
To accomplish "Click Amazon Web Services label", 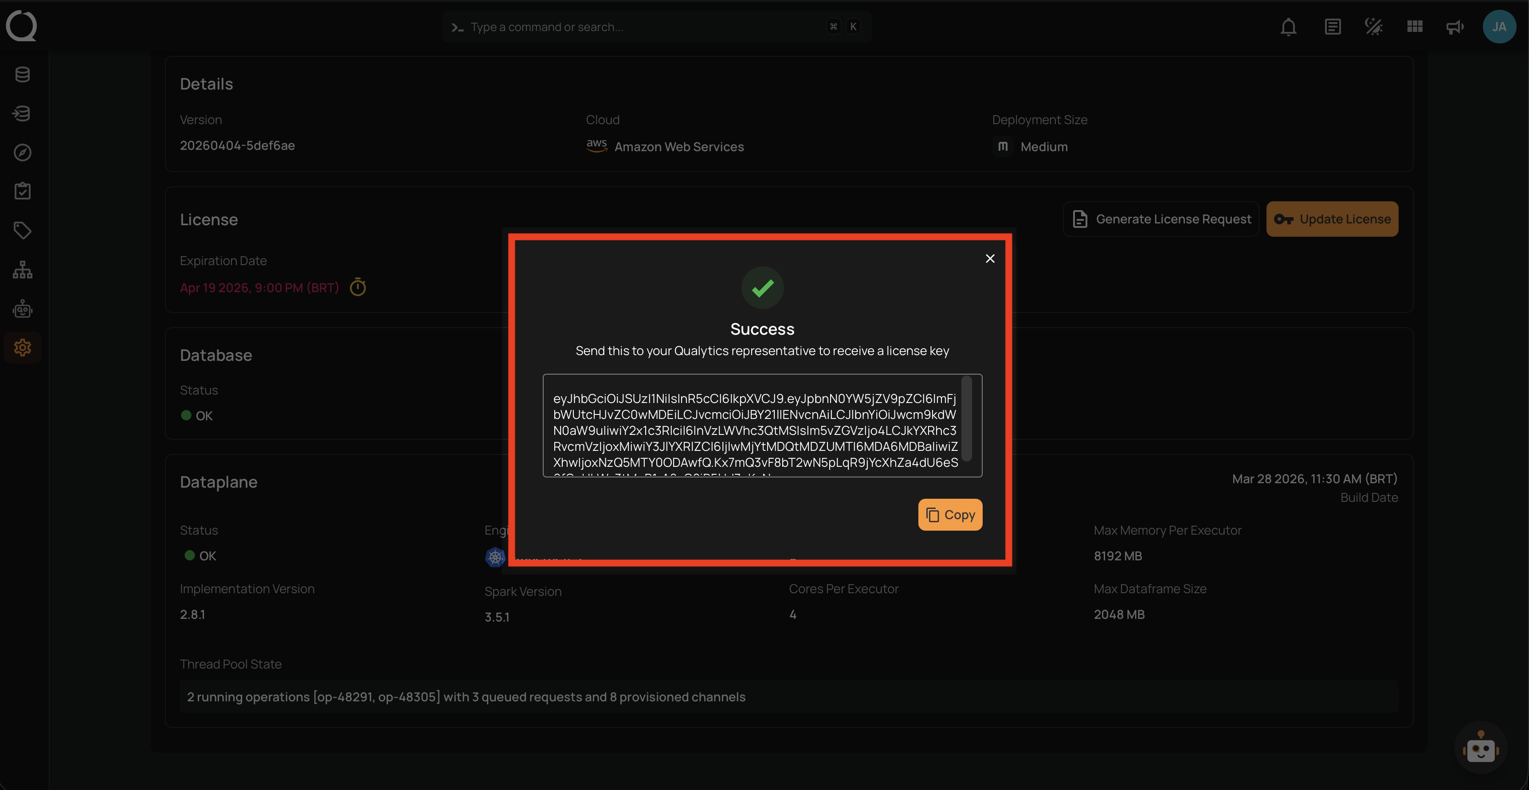I will click(x=679, y=147).
